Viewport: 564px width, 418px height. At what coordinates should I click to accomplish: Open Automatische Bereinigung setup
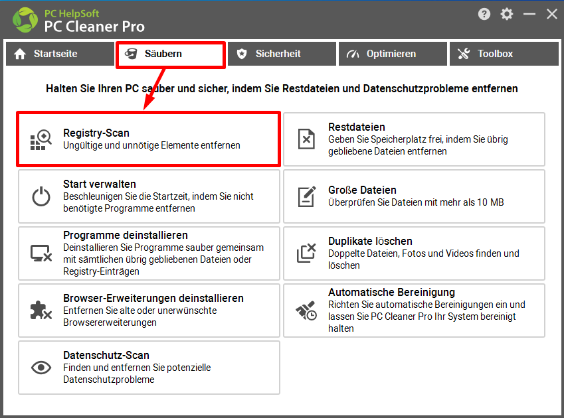click(x=414, y=311)
